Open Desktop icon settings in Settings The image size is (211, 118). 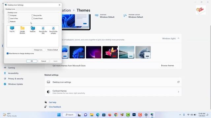pyautogui.click(x=113, y=82)
